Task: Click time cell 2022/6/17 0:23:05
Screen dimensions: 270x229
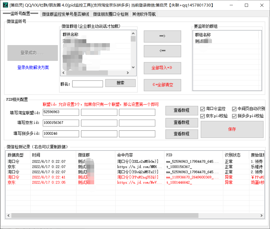Action: point(49,182)
